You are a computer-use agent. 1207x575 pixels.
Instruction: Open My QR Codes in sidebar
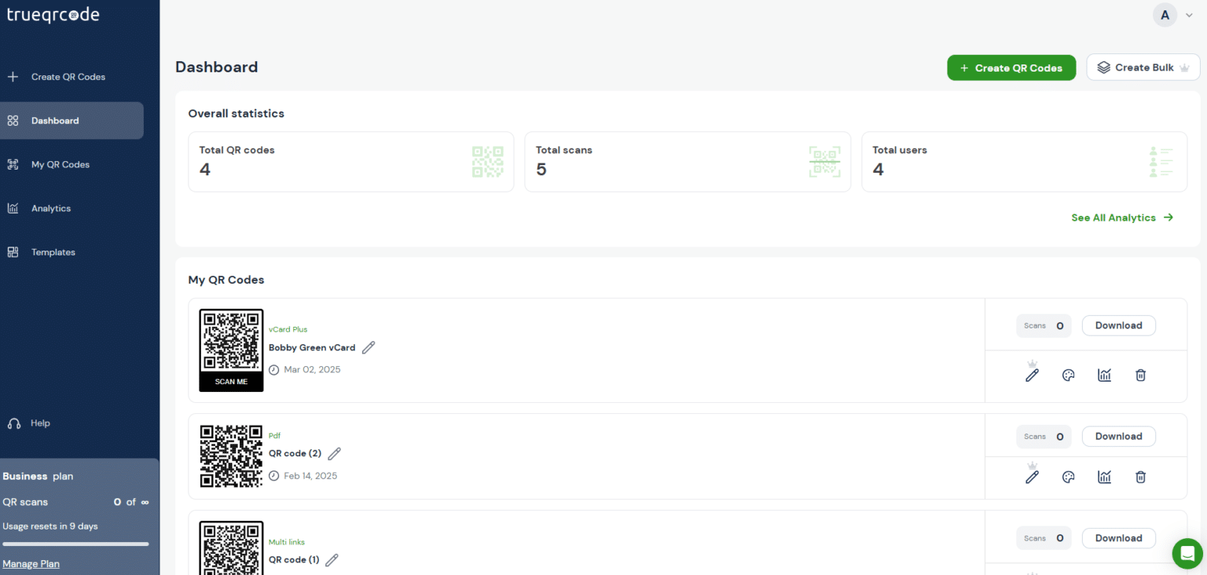(61, 165)
